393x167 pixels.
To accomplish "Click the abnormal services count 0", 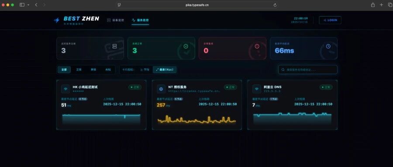I will coord(206,51).
